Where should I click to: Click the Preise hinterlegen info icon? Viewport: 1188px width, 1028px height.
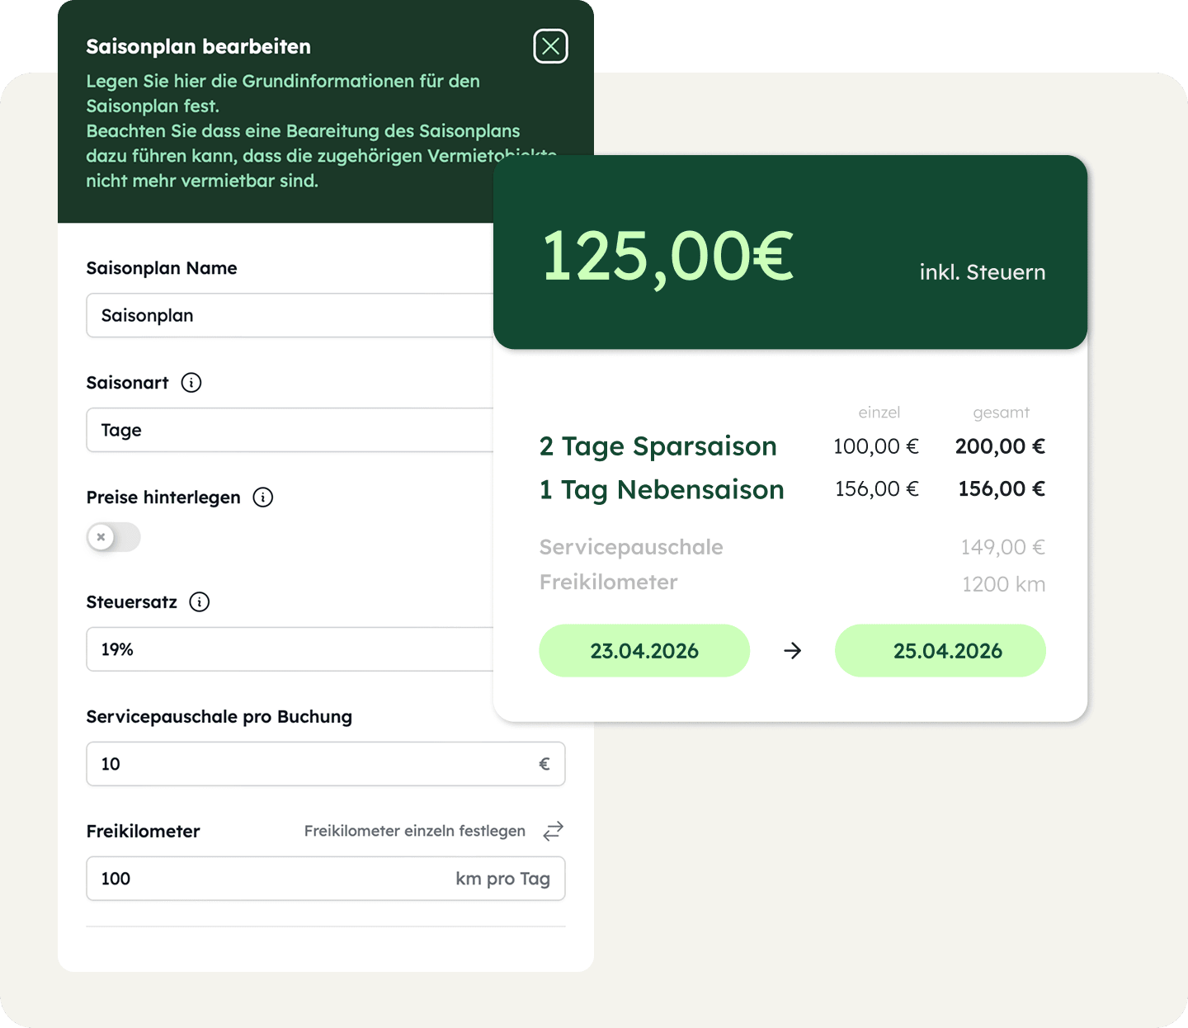(263, 497)
